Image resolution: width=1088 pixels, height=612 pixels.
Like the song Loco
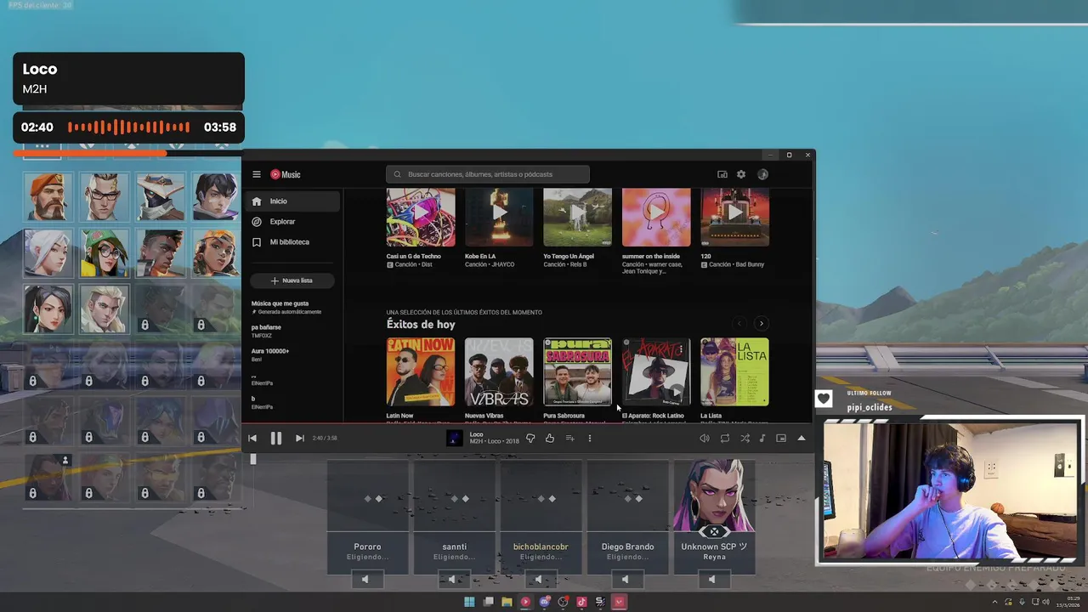550,439
